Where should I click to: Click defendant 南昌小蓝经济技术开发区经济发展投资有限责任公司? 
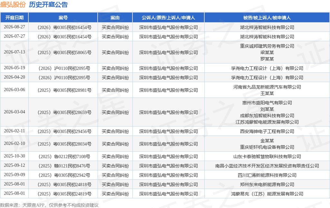pos(267,166)
